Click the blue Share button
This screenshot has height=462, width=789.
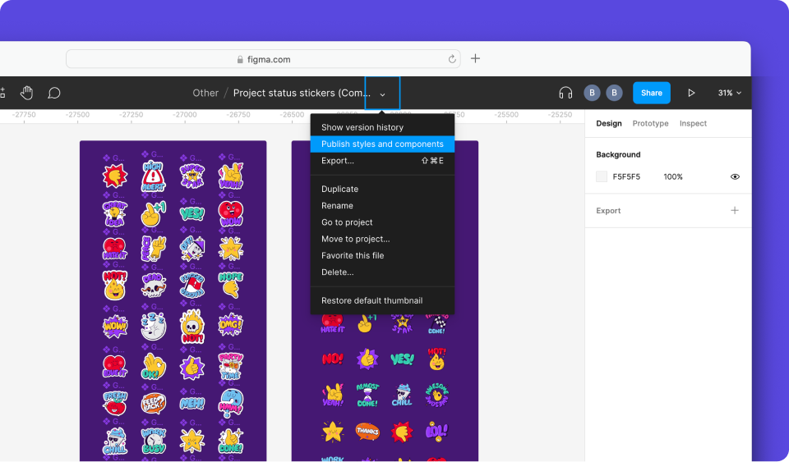[x=651, y=93]
